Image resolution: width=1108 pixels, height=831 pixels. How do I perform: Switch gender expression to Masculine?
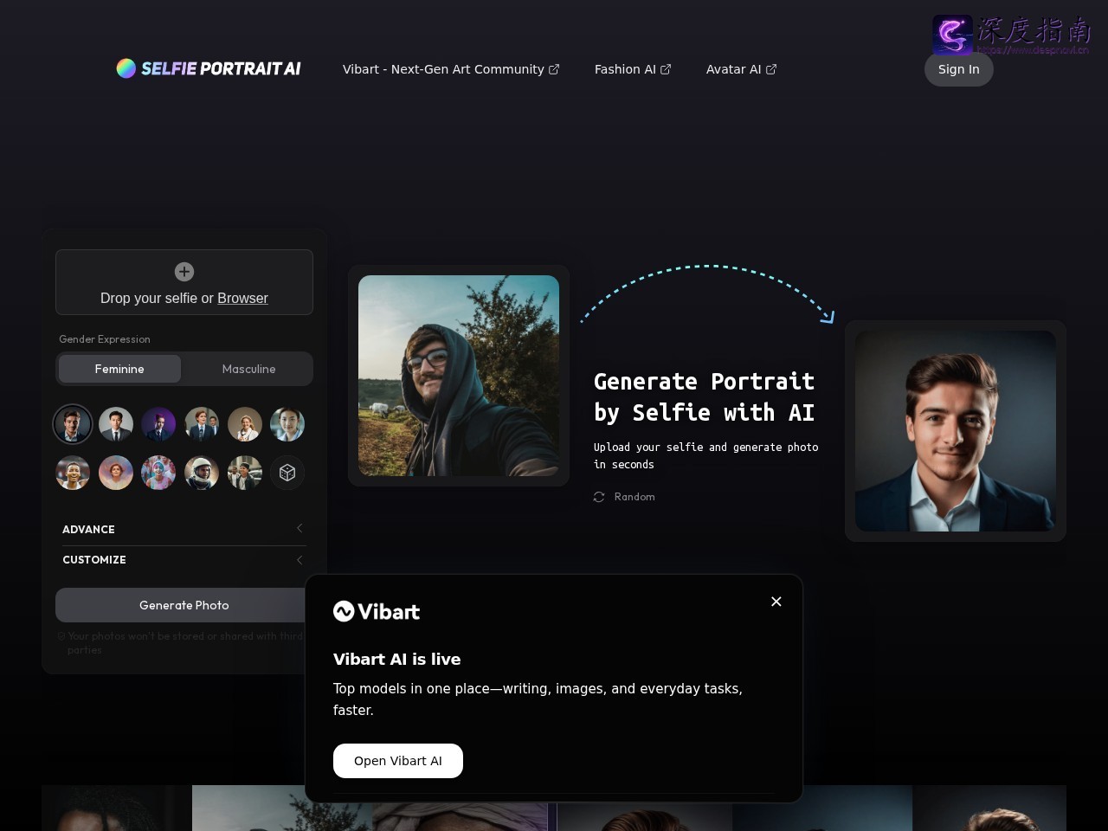pyautogui.click(x=248, y=369)
